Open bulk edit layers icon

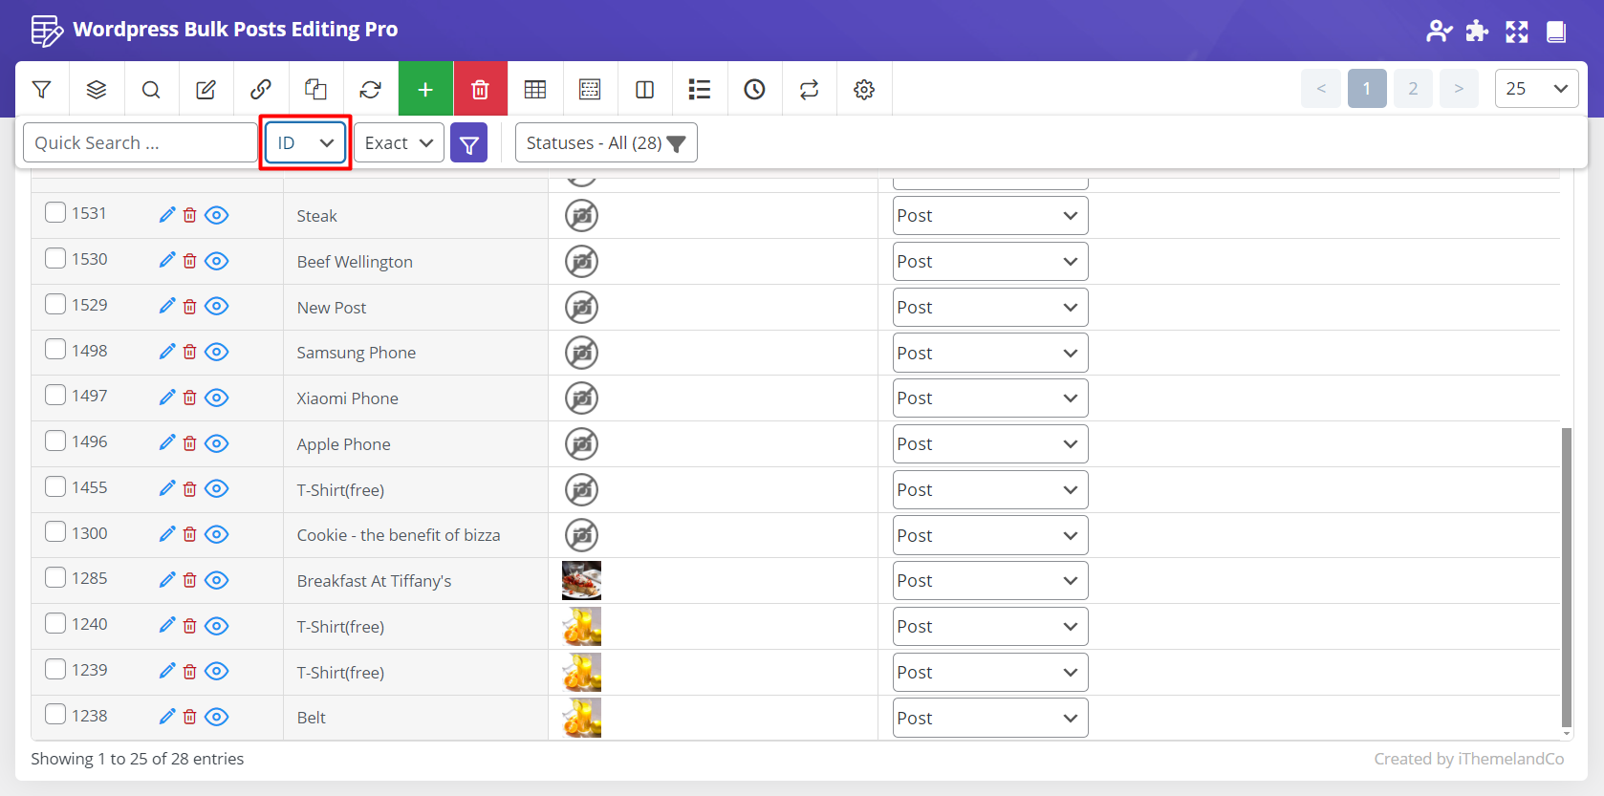point(97,90)
